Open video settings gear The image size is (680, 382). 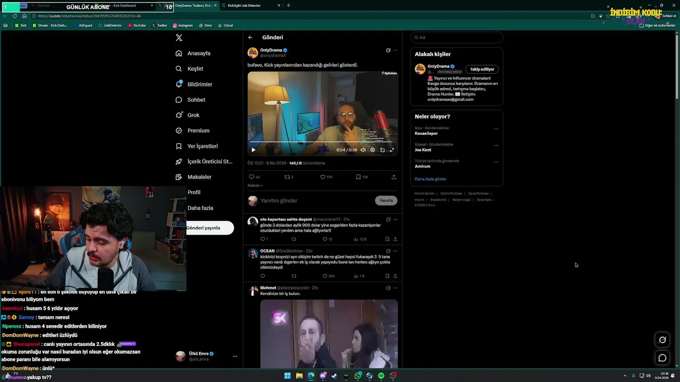pos(372,150)
